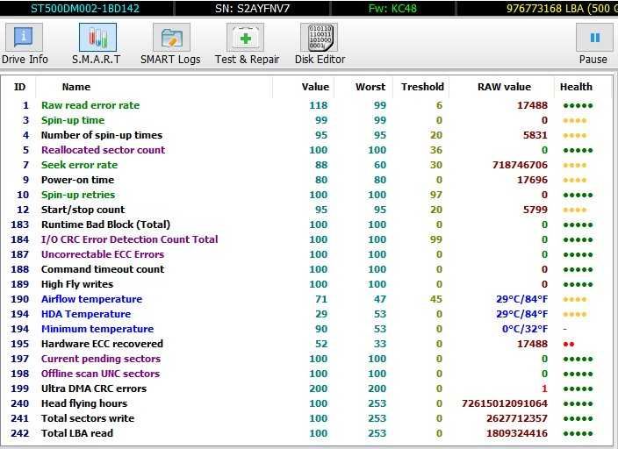The image size is (618, 449).
Task: Click RAW value 718746706
Action: 520,165
